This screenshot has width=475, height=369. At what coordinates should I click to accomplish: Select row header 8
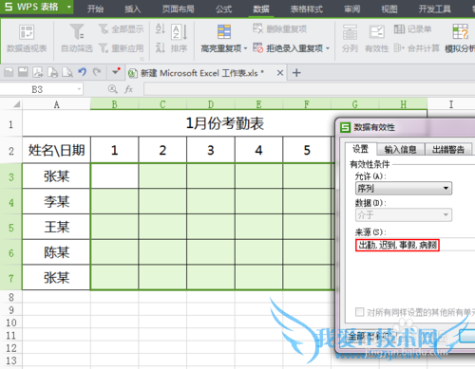11,297
